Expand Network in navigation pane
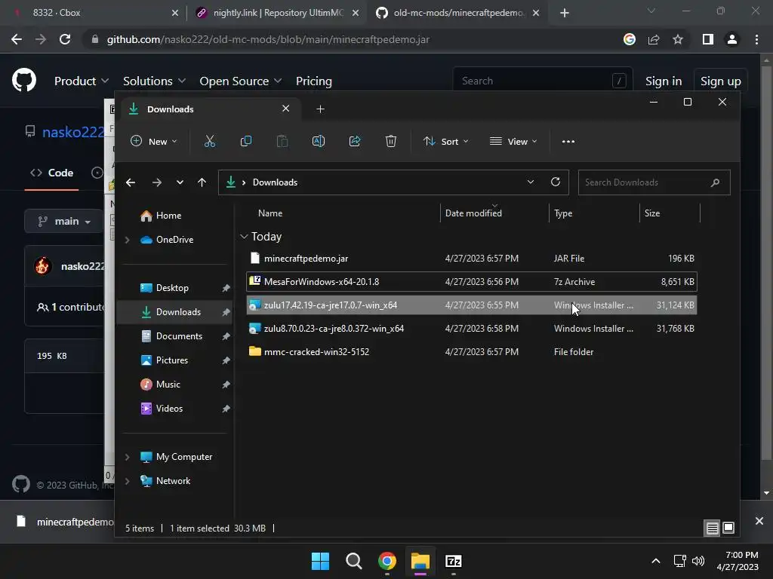Viewport: 773px width, 579px height. pos(127,481)
